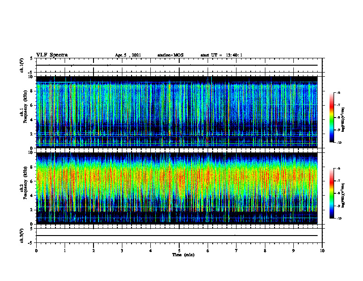The width and height of the screenshot is (363, 281).
Task: Click time axis tick label "7"
Action: pyautogui.click(x=236, y=251)
